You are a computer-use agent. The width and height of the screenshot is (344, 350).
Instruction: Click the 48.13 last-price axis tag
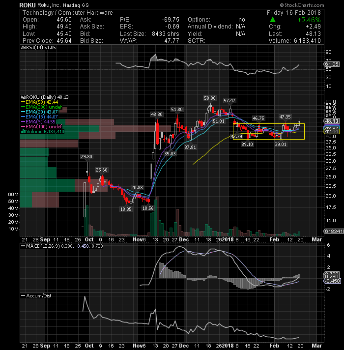pos(331,121)
